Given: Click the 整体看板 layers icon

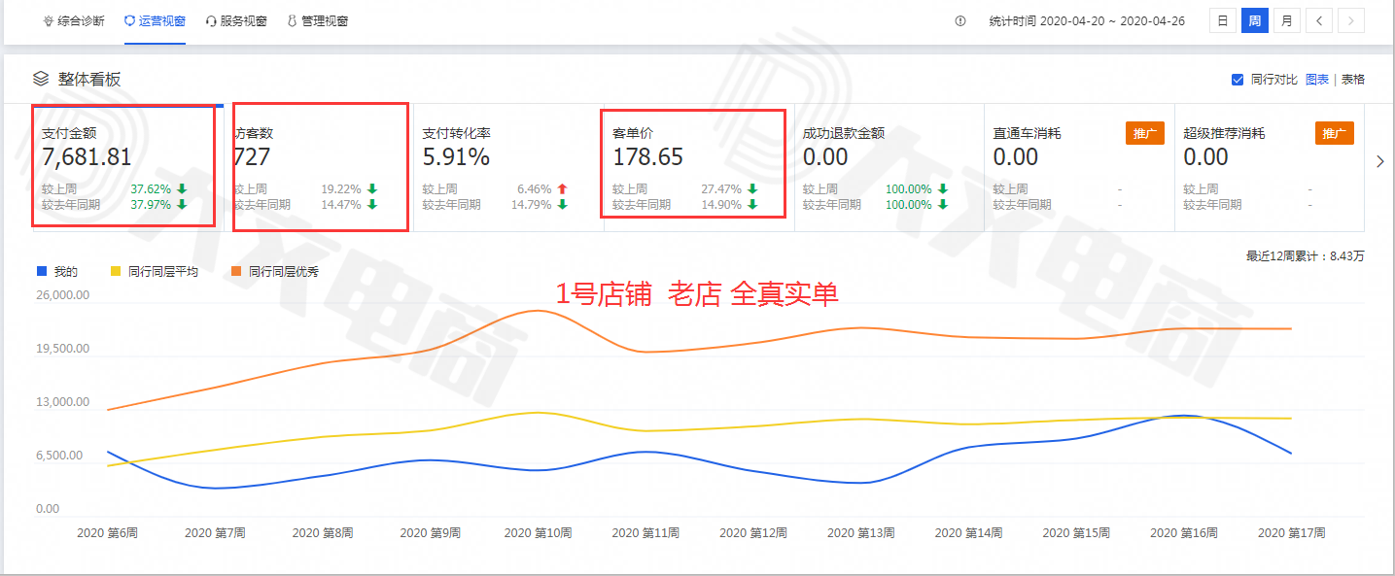Looking at the screenshot, I should point(41,79).
